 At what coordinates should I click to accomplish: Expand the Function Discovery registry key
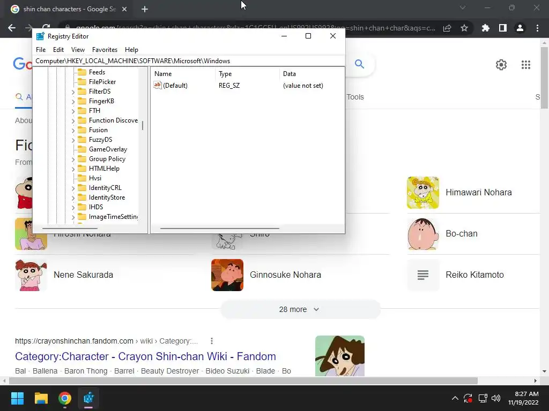tap(73, 120)
